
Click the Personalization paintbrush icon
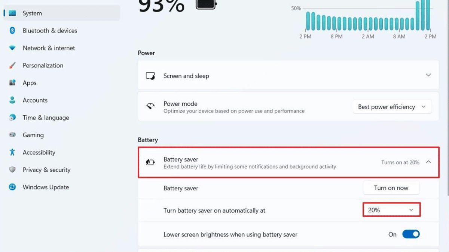point(12,65)
